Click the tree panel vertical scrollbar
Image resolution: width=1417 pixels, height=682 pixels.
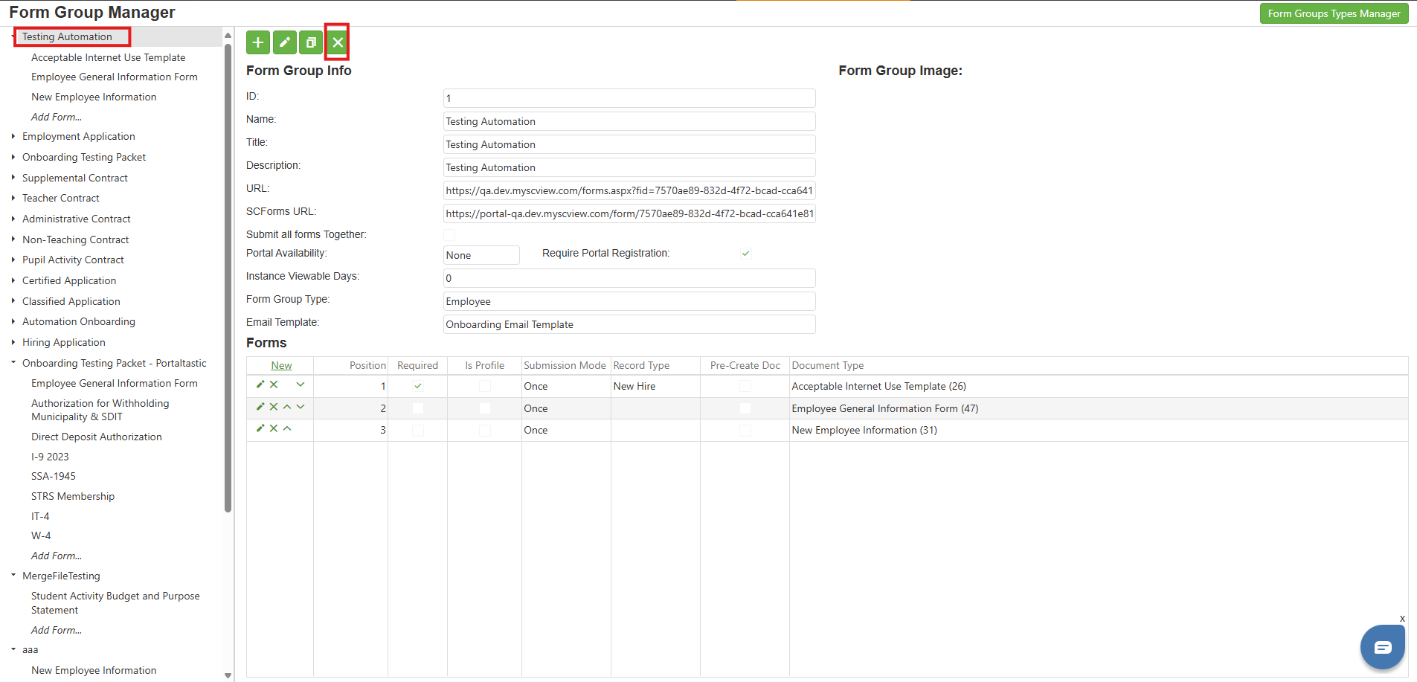228,277
